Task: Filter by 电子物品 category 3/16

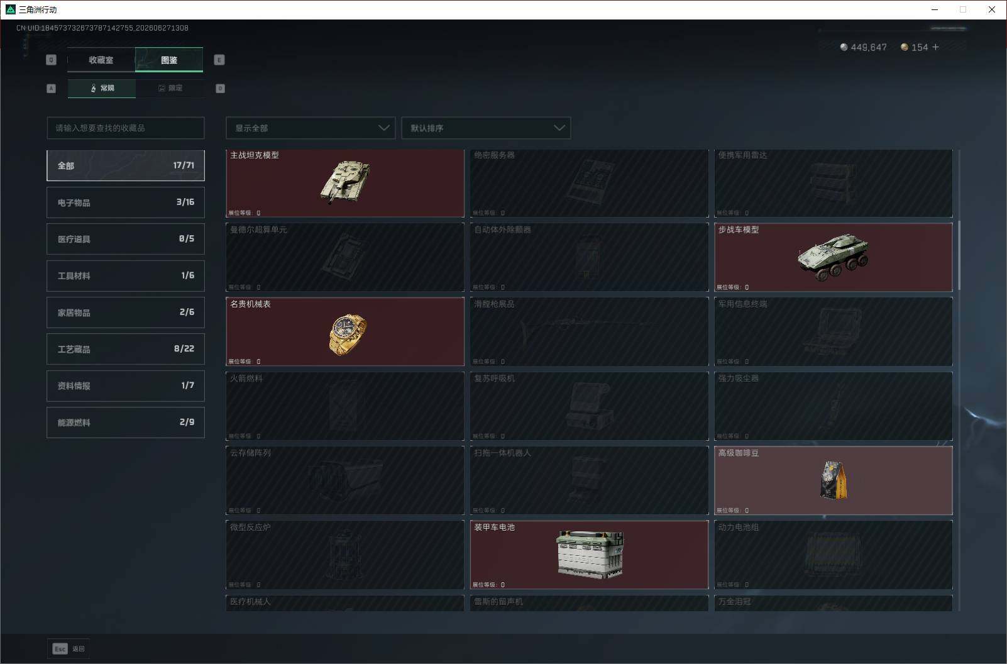Action: click(126, 202)
